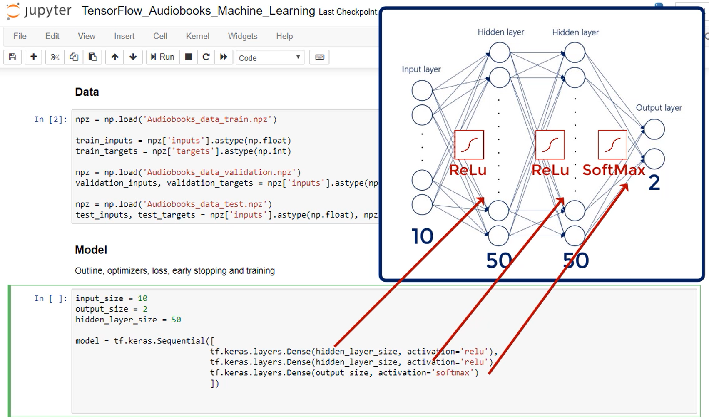Click the Dense layer line with 'softmax'

tap(344, 373)
